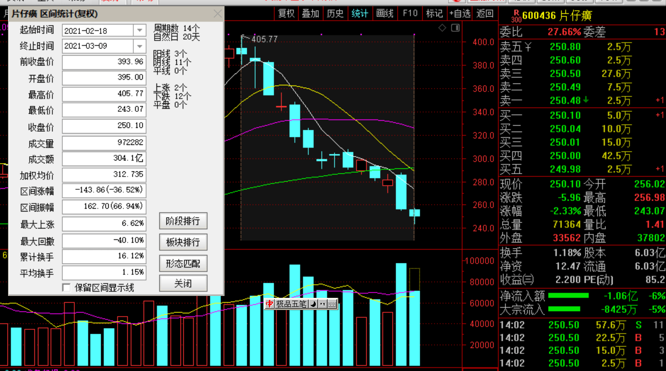Toggle the half-moon icon on the IME bar

313,304
